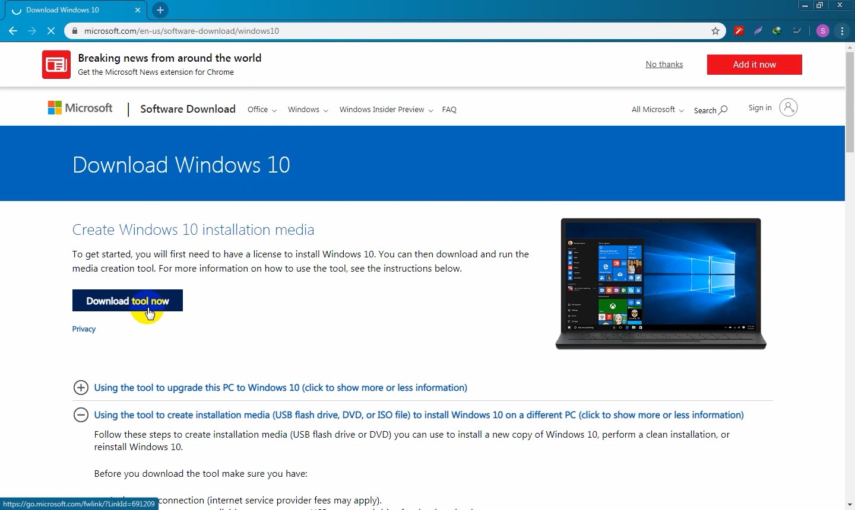Open the red pen extension icon
The width and height of the screenshot is (855, 510).
point(739,31)
